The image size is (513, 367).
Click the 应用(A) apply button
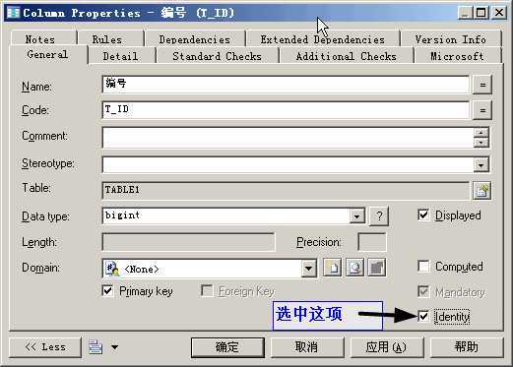387,347
